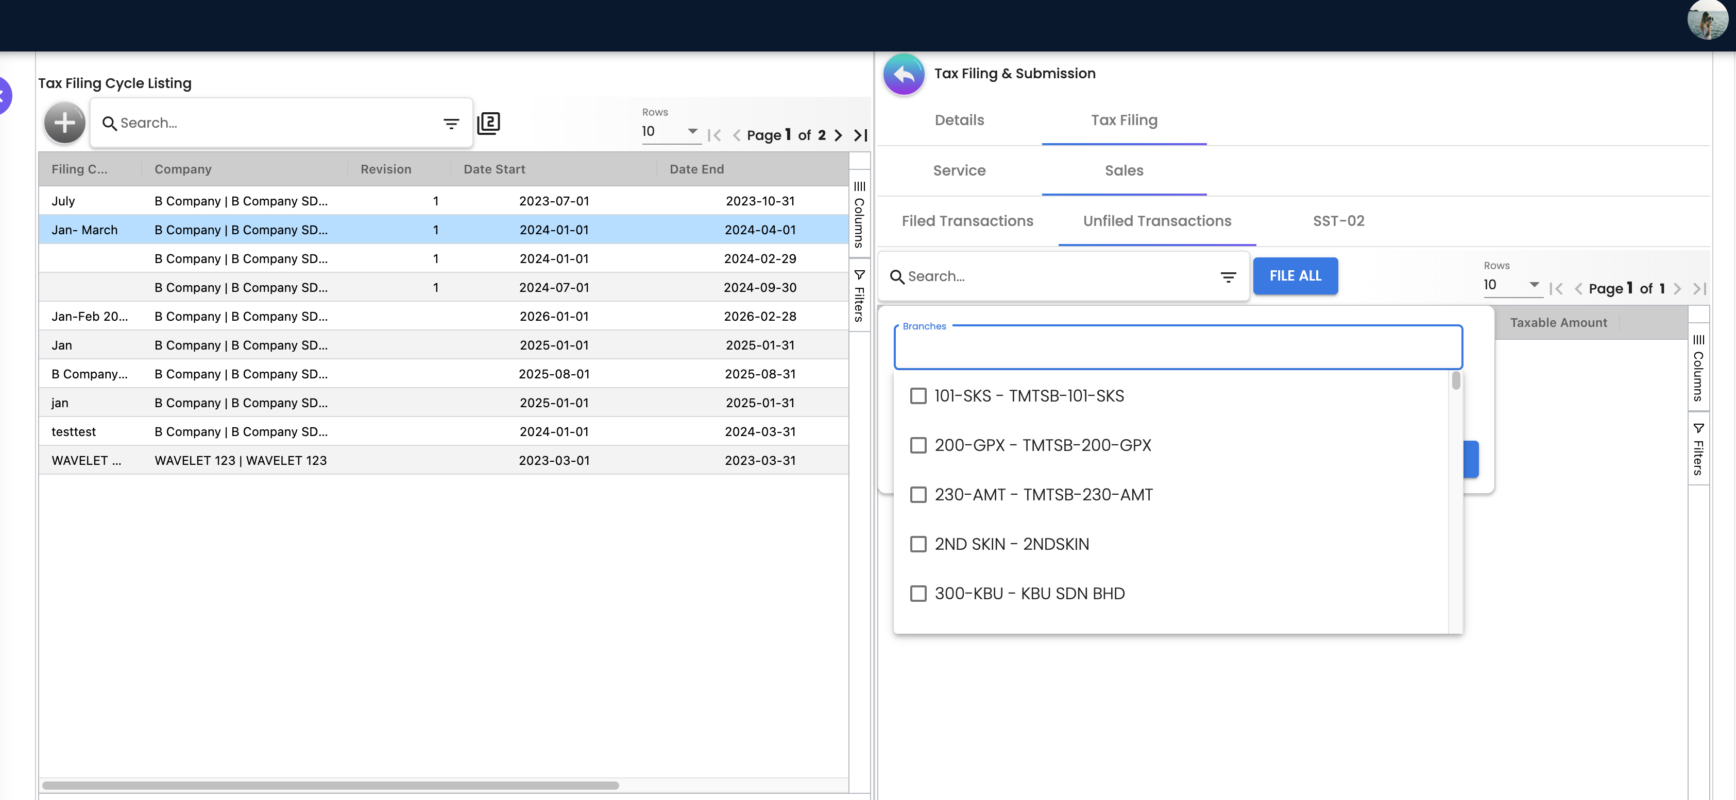Check the 300-KBU - KBU SDN BHD branch
Screen dimensions: 1736x800
point(918,594)
